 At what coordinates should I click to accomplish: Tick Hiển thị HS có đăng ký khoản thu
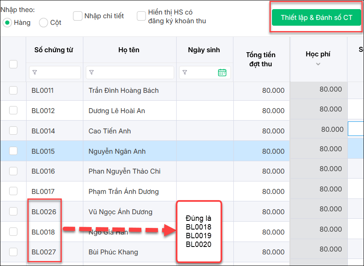(x=141, y=16)
